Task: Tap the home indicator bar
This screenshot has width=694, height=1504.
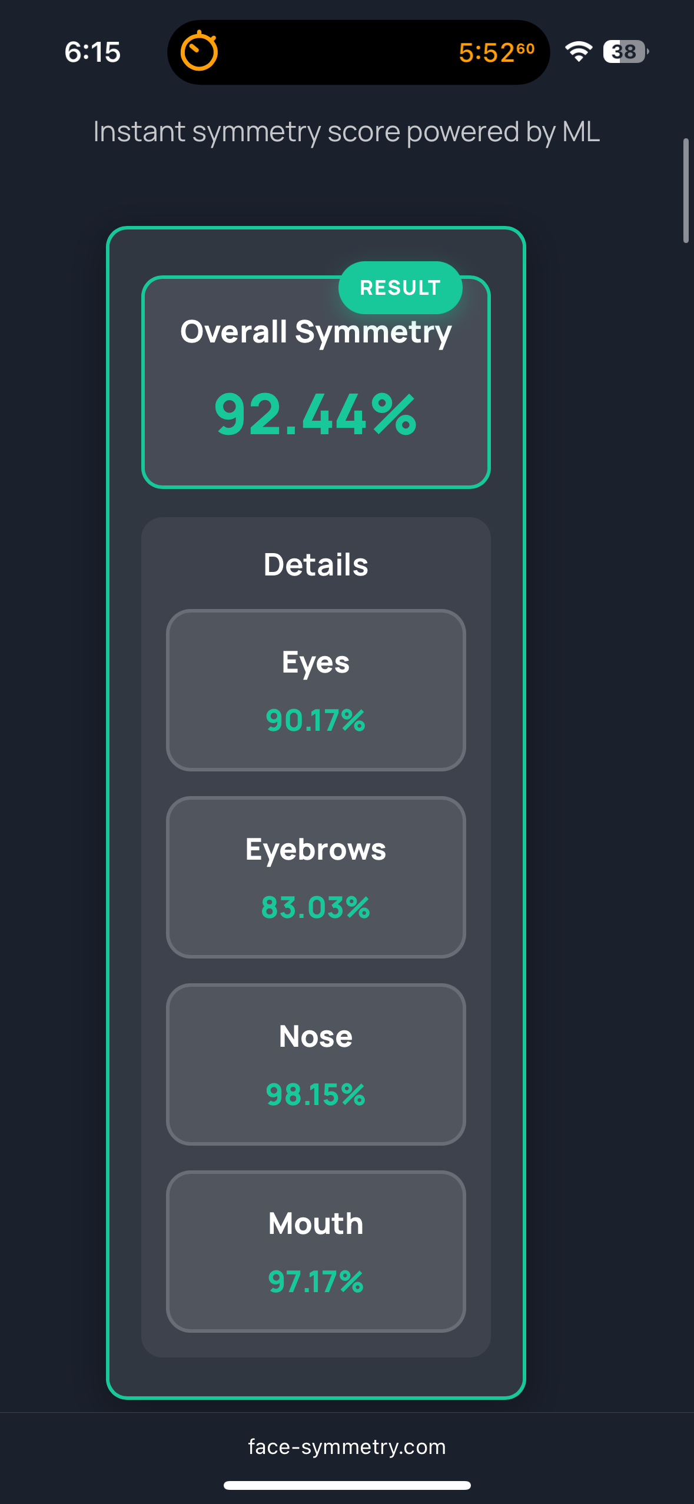Action: click(347, 1485)
